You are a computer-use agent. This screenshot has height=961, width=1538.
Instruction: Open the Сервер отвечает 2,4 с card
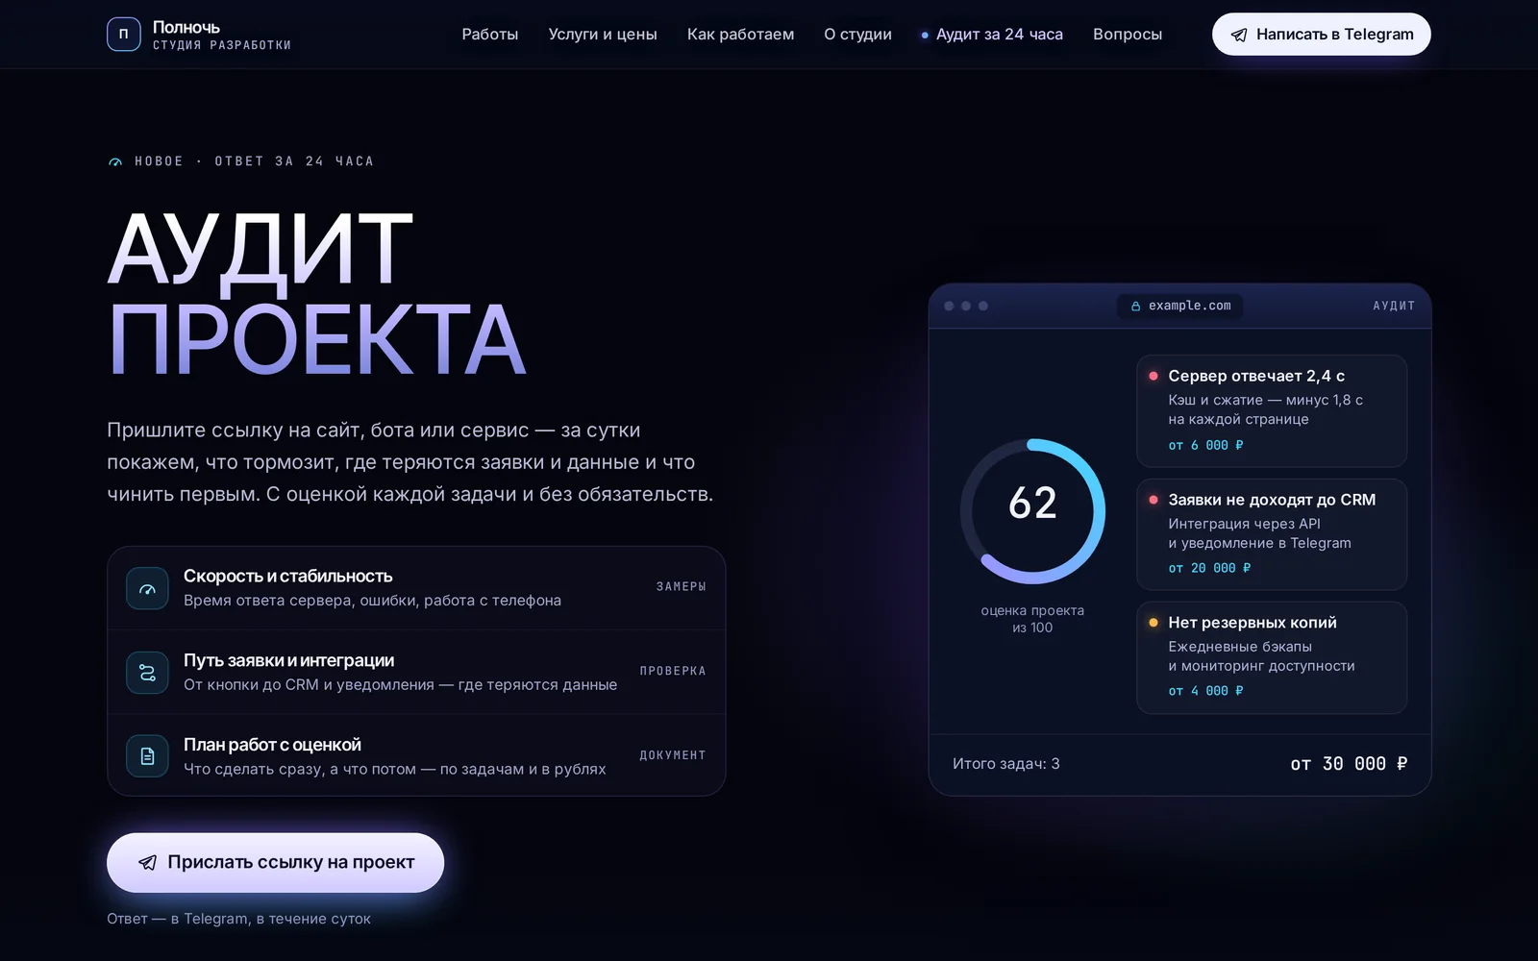(1272, 411)
